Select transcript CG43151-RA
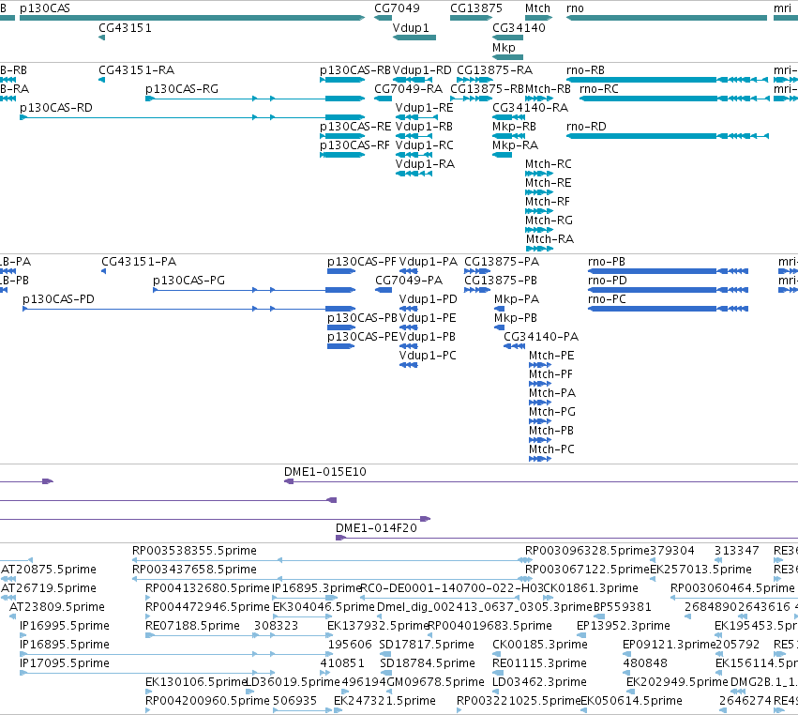The width and height of the screenshot is (798, 715). click(136, 70)
